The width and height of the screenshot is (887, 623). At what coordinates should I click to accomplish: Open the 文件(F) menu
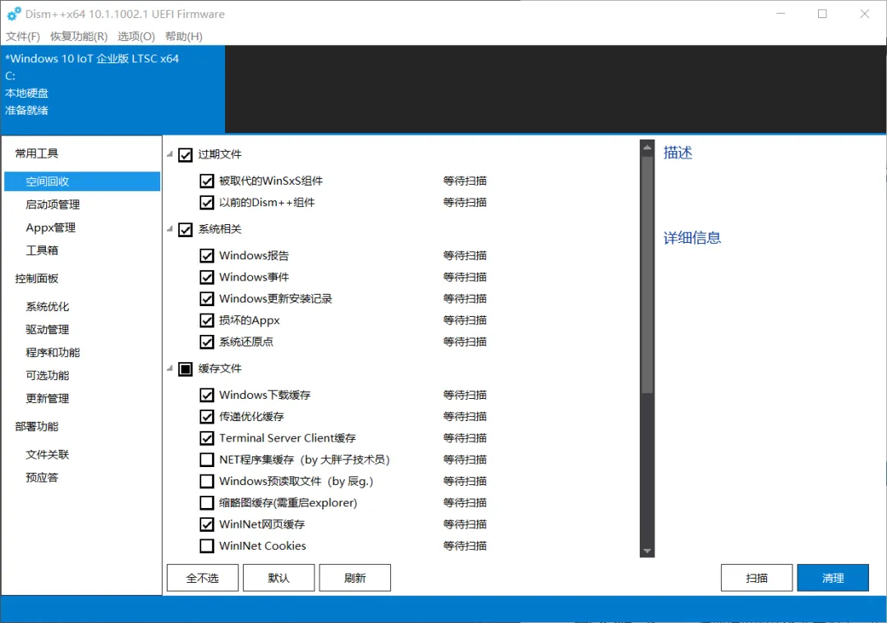[x=23, y=37]
